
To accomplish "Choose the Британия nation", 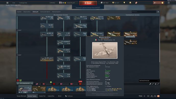I will coord(65,84).
